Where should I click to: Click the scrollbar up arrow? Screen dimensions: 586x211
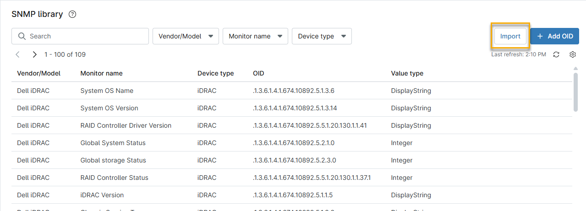click(x=576, y=69)
